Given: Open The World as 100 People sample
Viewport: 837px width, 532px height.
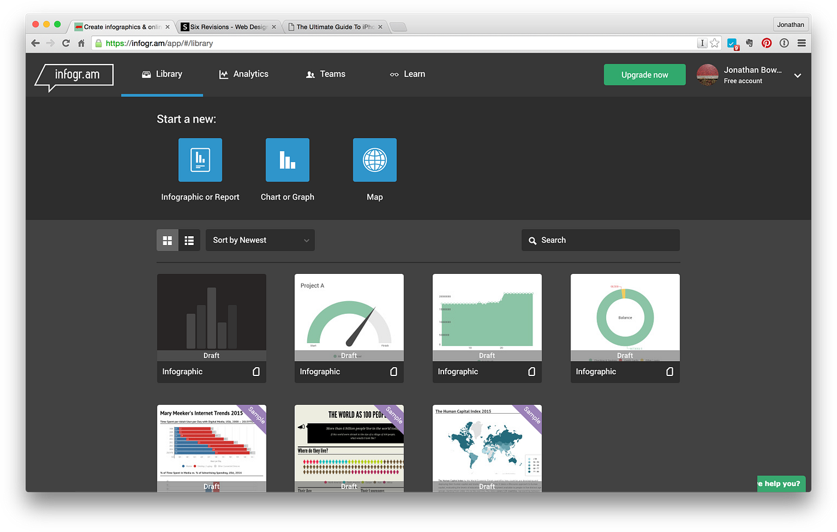Looking at the screenshot, I should click(x=349, y=448).
